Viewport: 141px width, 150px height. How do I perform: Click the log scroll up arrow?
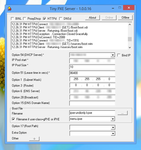coord(130,24)
